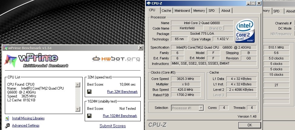Image resolution: width=295 pixels, height=130 pixels.
Task: Click the CPU List scroll up arrow
Action: (x=78, y=84)
